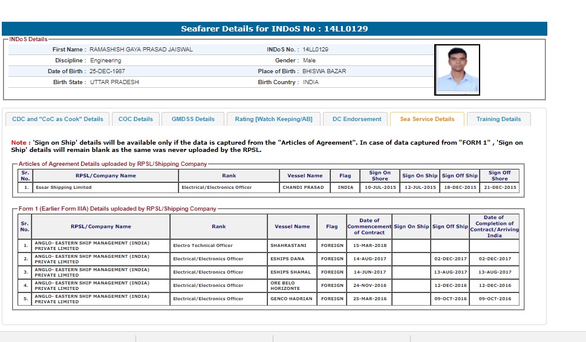Select the GMDSS Details tab
Screen dimensions: 586x342
click(x=193, y=119)
